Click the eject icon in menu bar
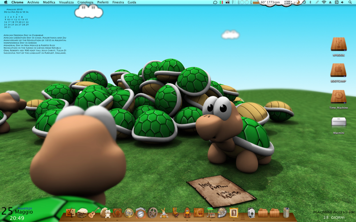The height and width of the screenshot is (222, 356). pyautogui.click(x=330, y=2)
